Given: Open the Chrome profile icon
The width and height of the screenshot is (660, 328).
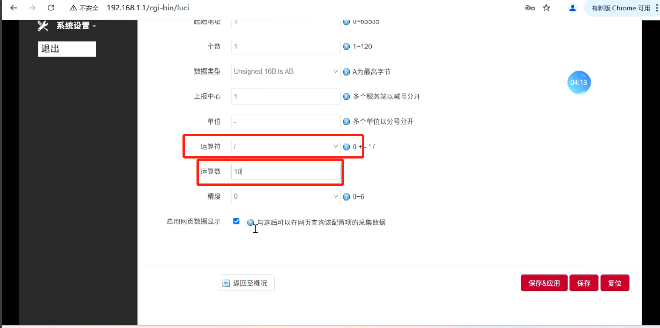Looking at the screenshot, I should click(572, 8).
